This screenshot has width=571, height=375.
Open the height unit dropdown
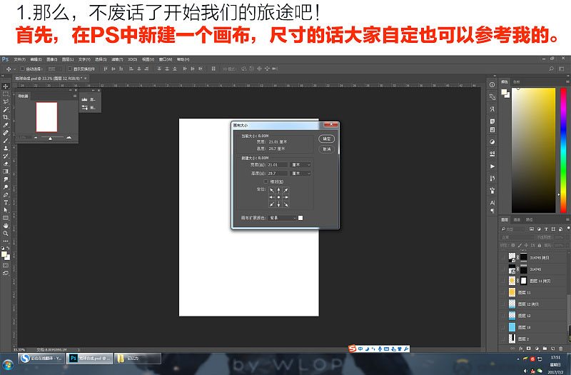(300, 174)
